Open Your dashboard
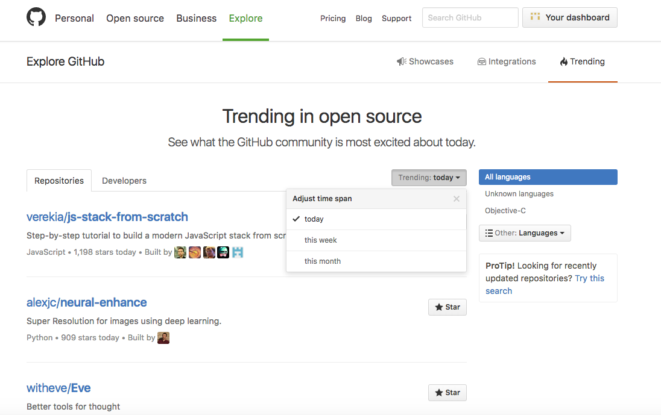661x415 pixels. 569,17
